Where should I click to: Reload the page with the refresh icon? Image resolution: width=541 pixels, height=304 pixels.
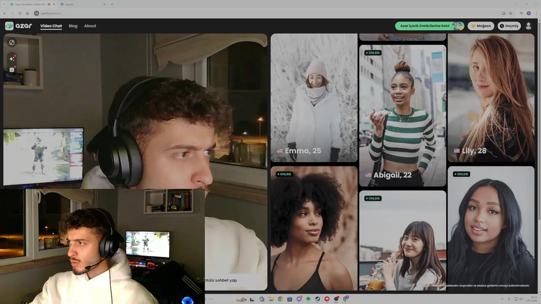[19, 13]
